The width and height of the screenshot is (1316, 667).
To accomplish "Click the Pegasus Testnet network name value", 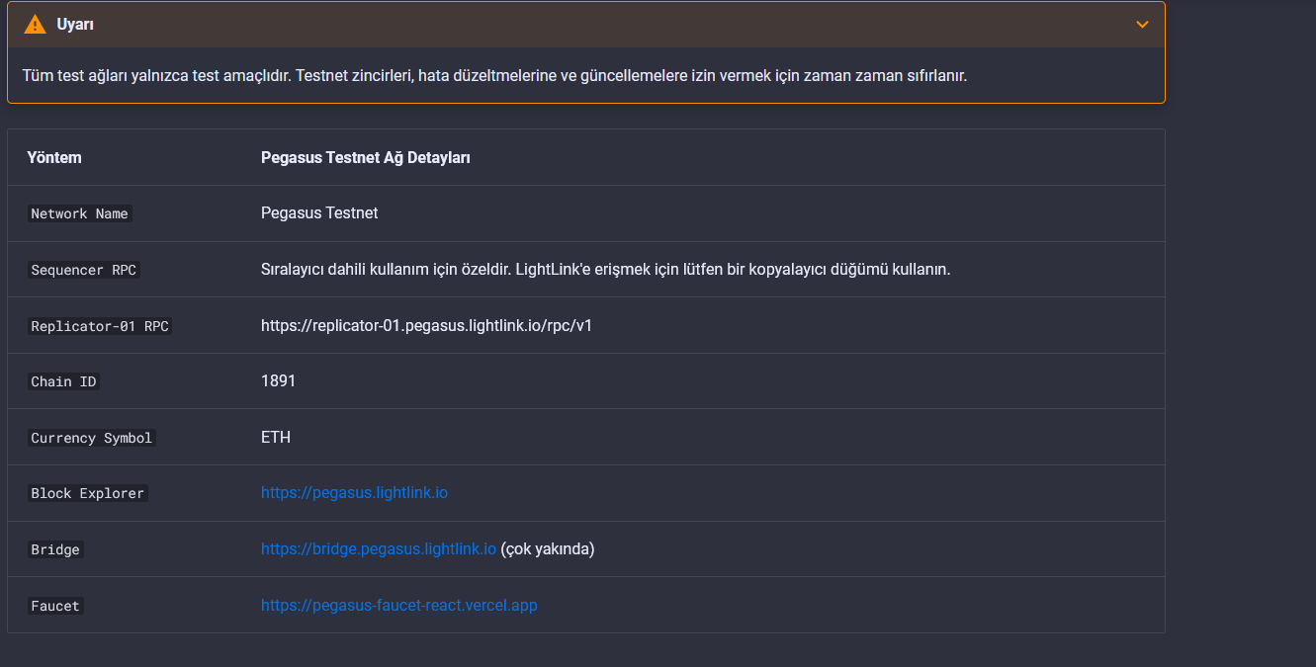I will click(x=319, y=212).
